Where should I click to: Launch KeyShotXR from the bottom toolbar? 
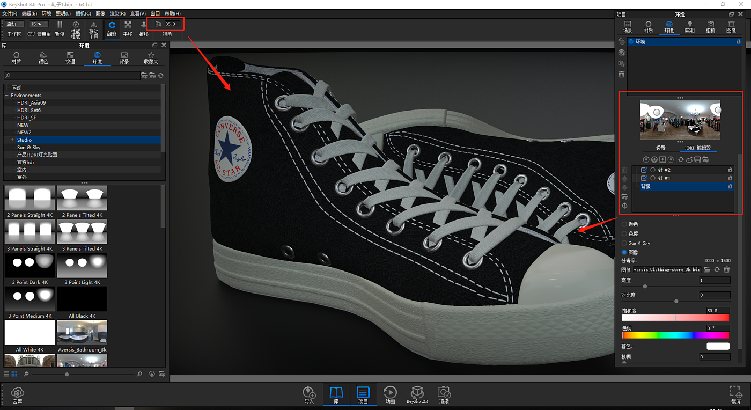coord(417,394)
